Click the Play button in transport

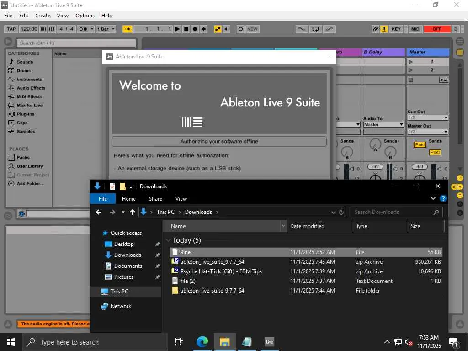[178, 29]
